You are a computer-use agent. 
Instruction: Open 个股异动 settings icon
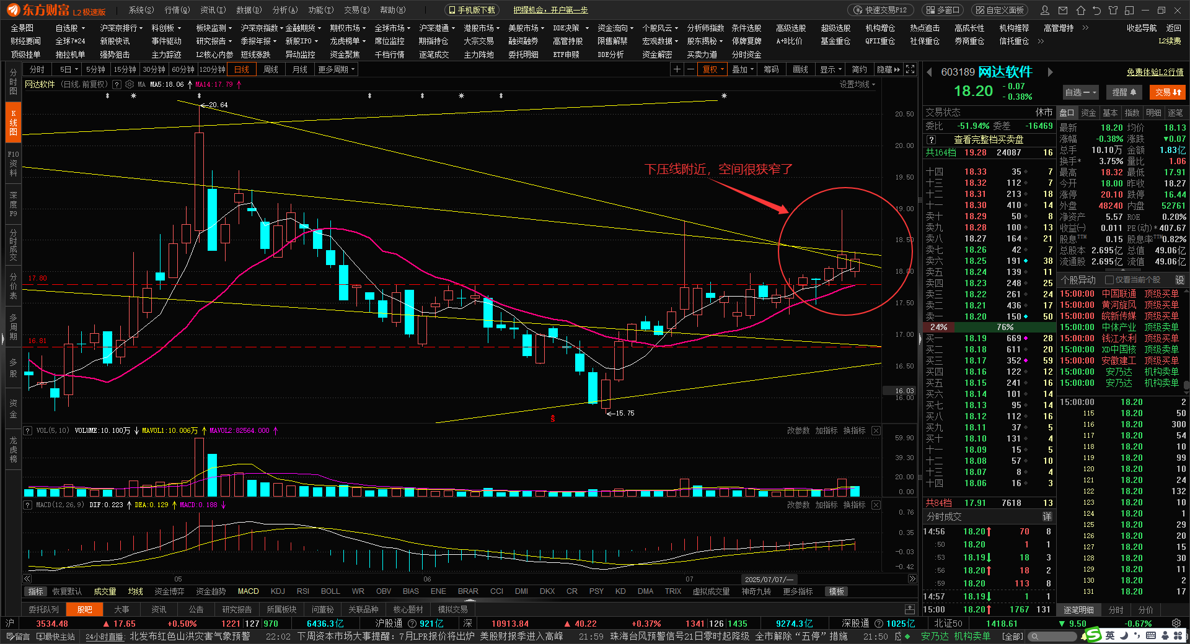pyautogui.click(x=1179, y=280)
